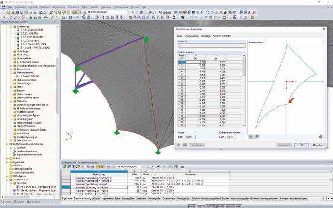The width and height of the screenshot is (333, 208).
Task: Select point row 1 in Punktkoordinaten table
Action: [x=182, y=62]
